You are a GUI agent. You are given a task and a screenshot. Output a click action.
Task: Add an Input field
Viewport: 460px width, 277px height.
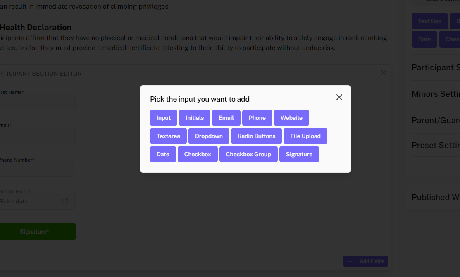[x=164, y=118]
